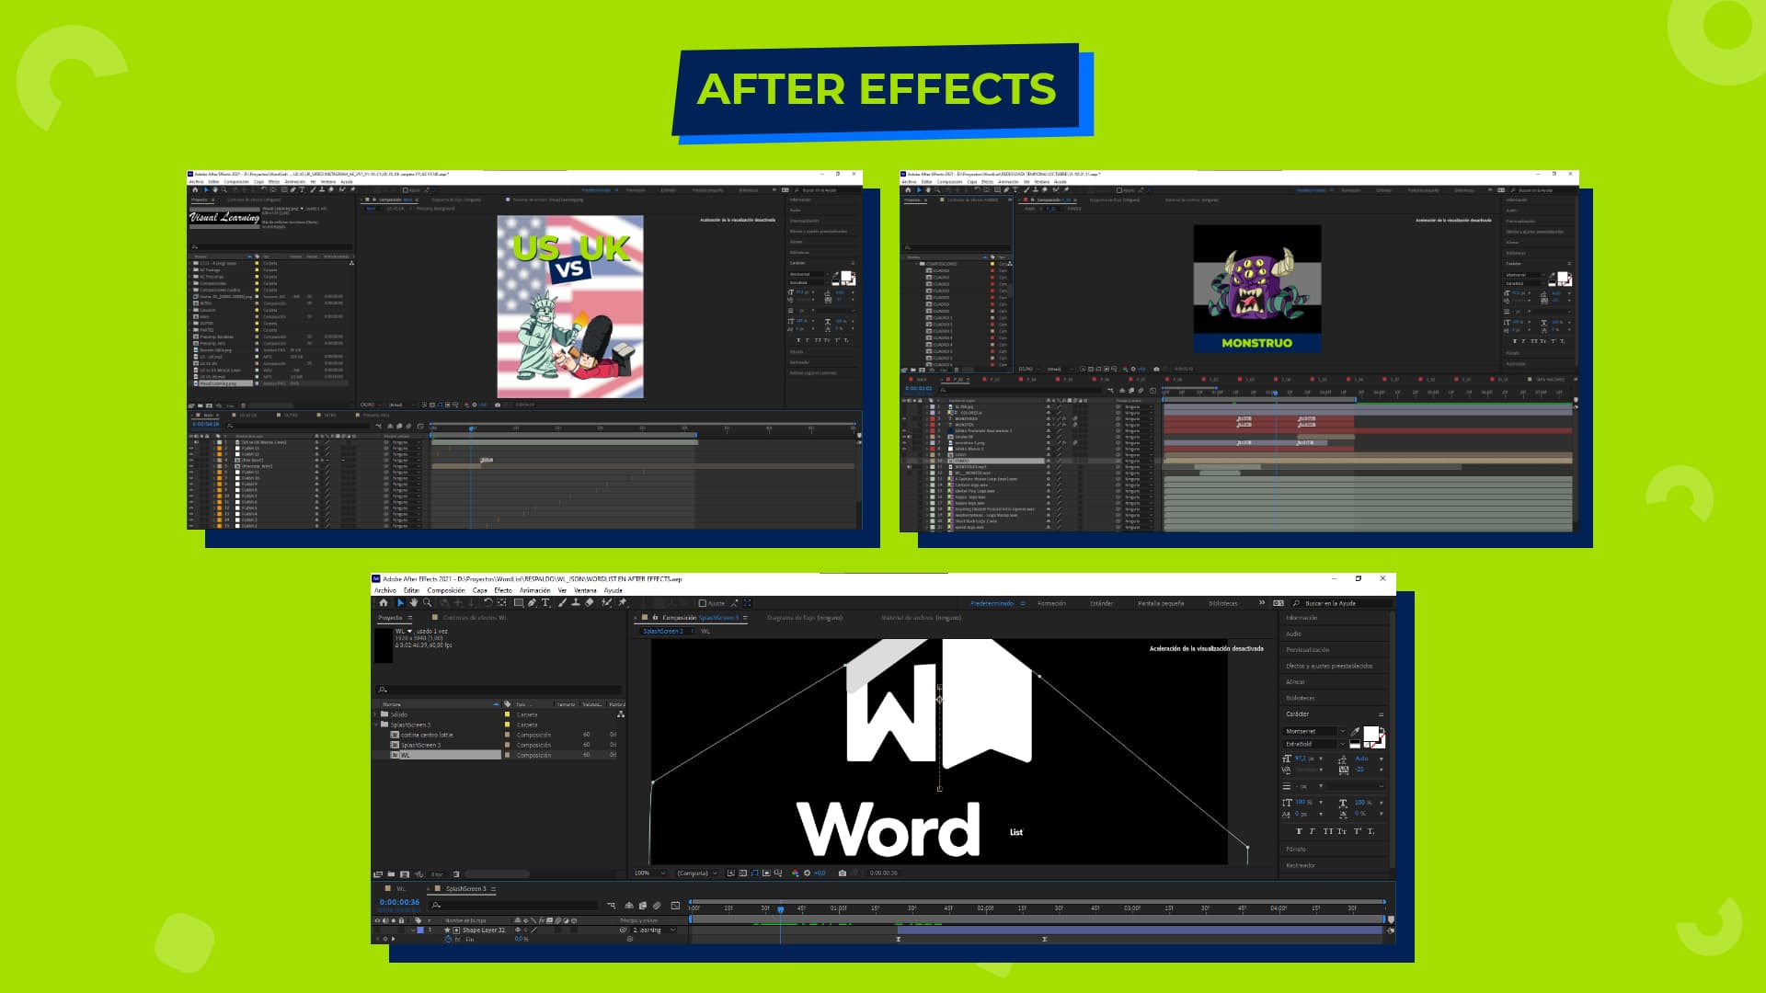Click the new folder icon at the Project panel bottom

391,874
